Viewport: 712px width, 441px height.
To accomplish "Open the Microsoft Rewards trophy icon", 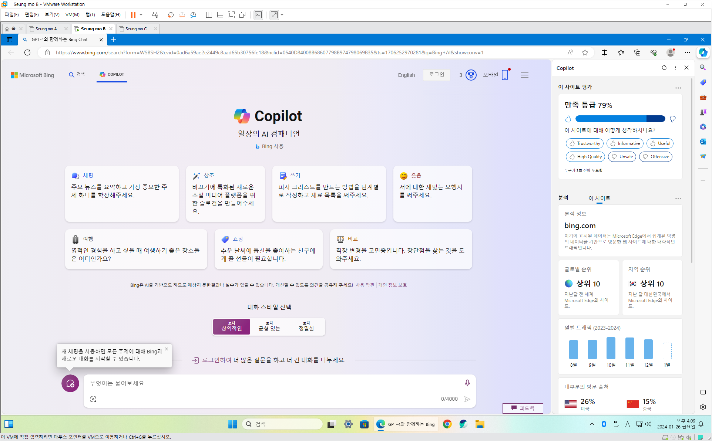I will coord(471,75).
